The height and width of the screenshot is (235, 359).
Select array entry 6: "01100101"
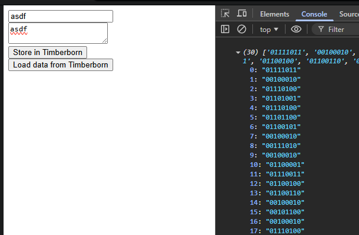pos(275,127)
